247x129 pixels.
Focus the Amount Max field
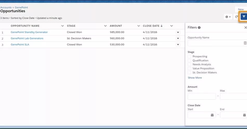pyautogui.click(x=233, y=96)
